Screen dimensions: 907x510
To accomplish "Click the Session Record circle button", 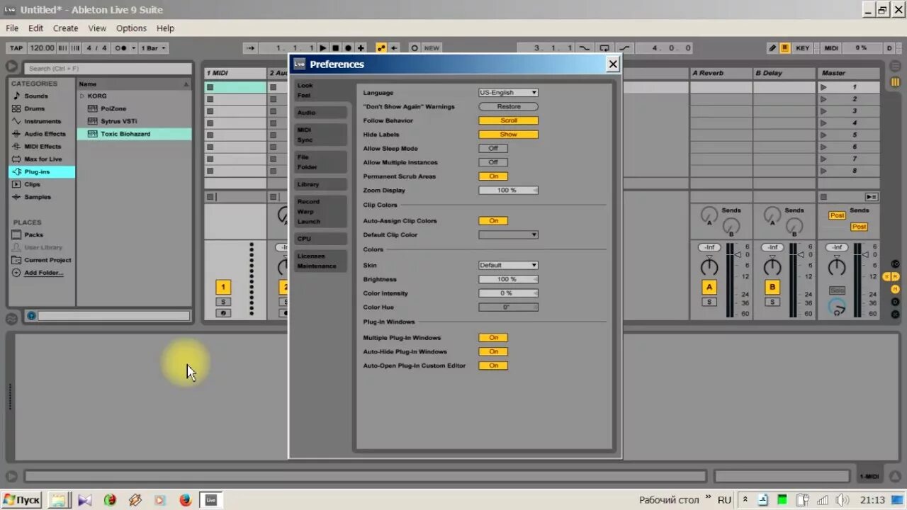I will point(415,48).
